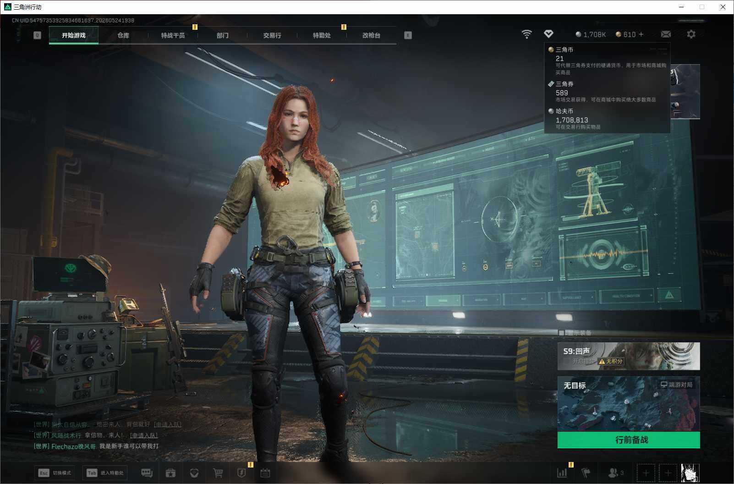Click the 1,708,813 value in popup
This screenshot has height=484, width=734.
[x=572, y=120]
